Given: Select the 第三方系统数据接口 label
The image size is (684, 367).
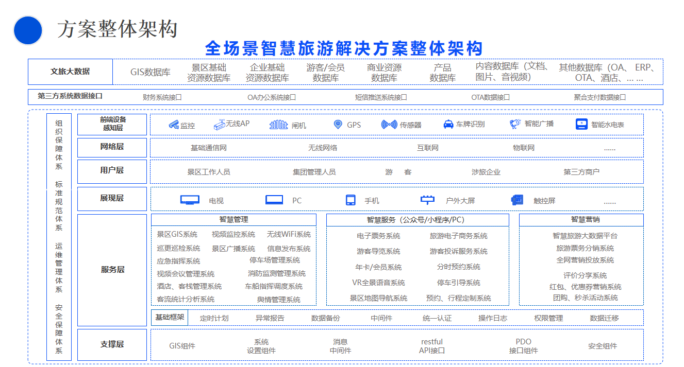Looking at the screenshot, I should click(x=70, y=96).
